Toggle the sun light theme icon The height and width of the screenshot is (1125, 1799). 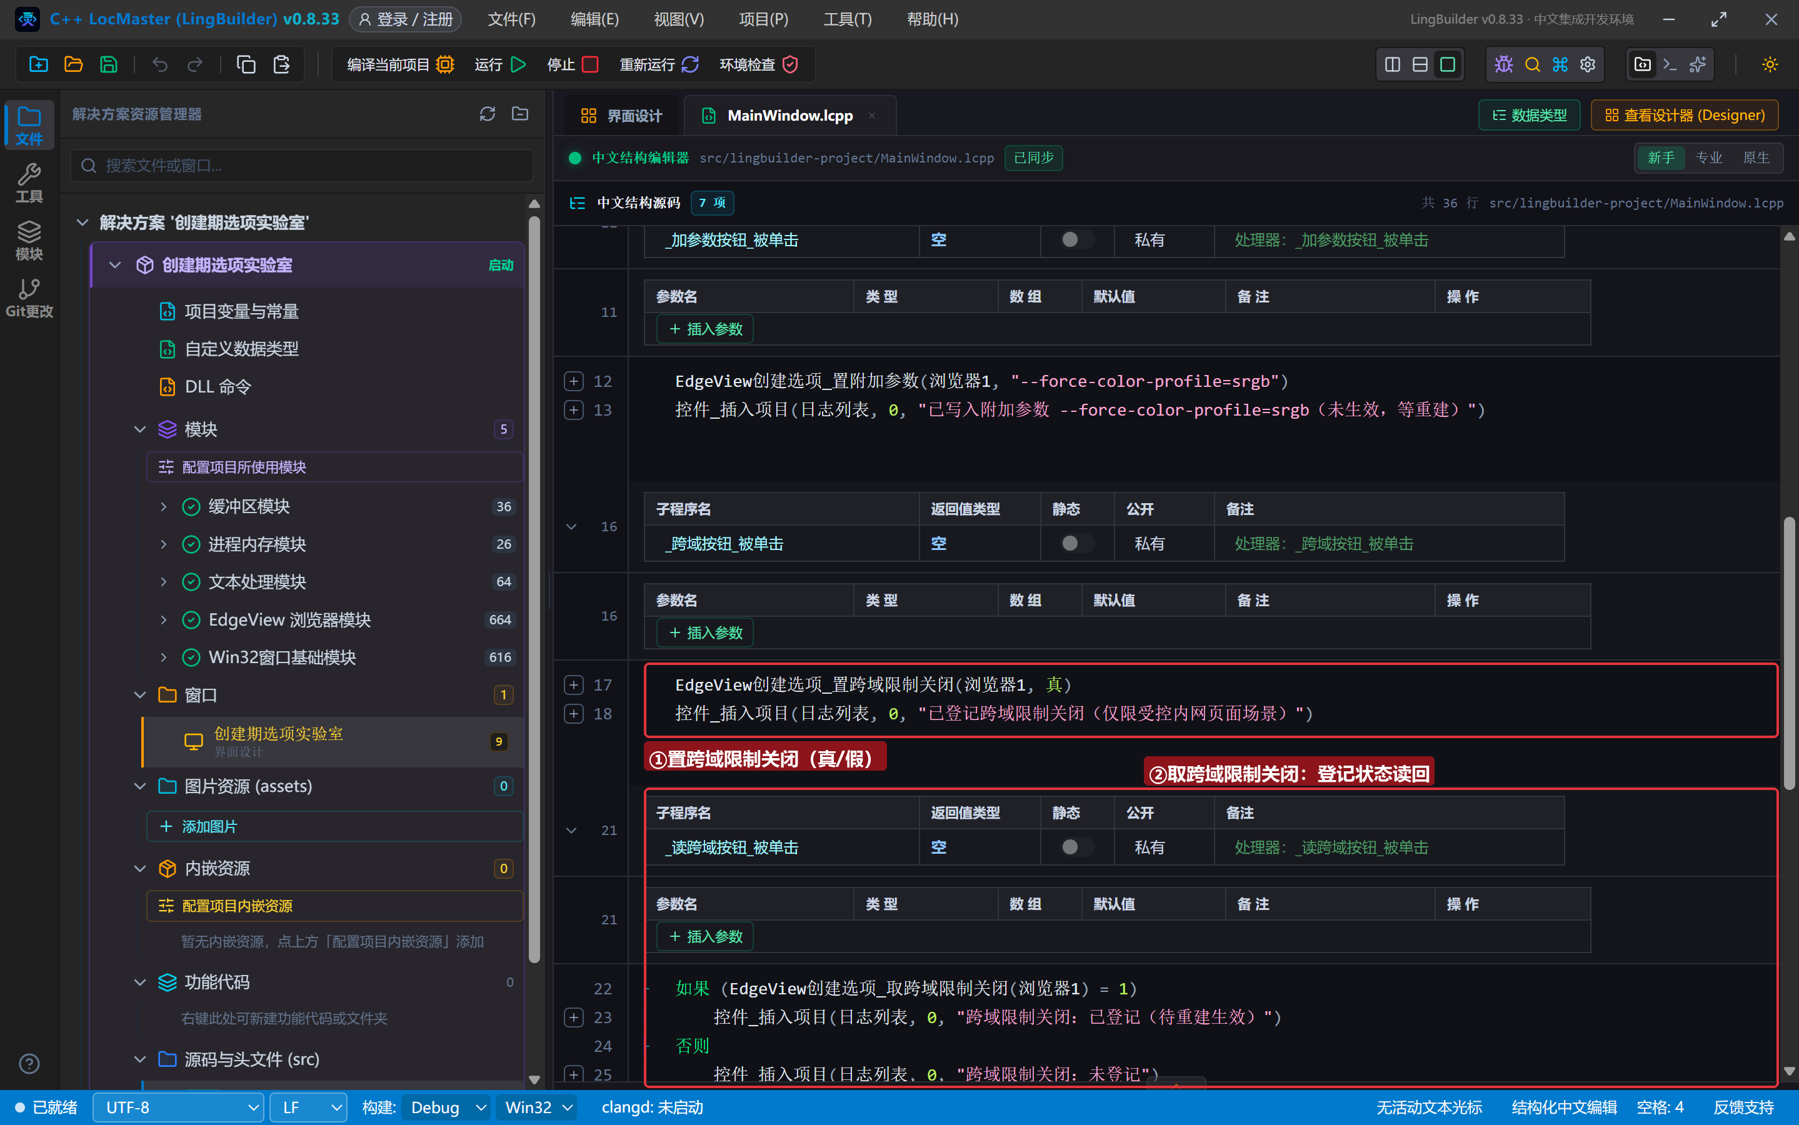tap(1770, 65)
